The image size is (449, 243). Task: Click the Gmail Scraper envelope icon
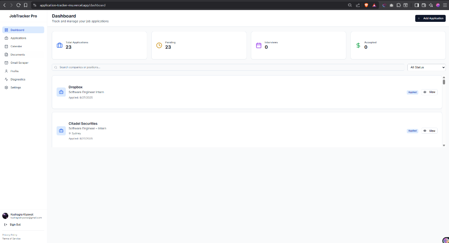pyautogui.click(x=6, y=63)
